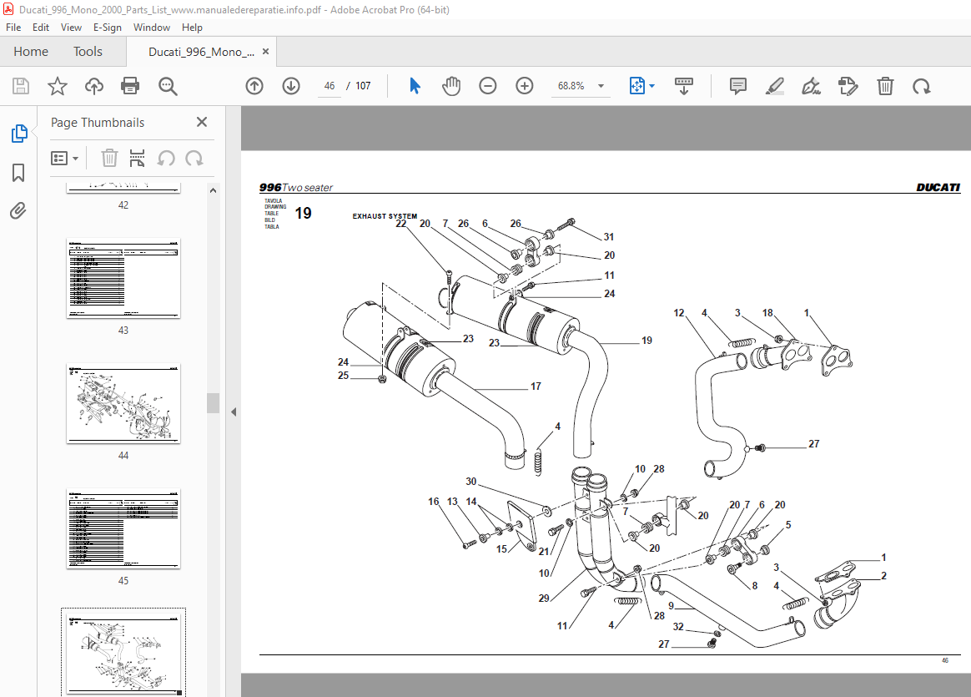Select the highlight text tool

click(775, 86)
